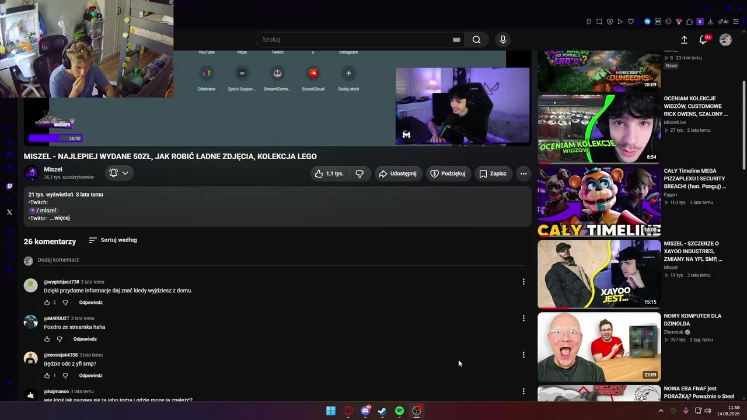Open YouTube notifications bell
Viewport: 747px width, 420px height.
pyautogui.click(x=704, y=40)
